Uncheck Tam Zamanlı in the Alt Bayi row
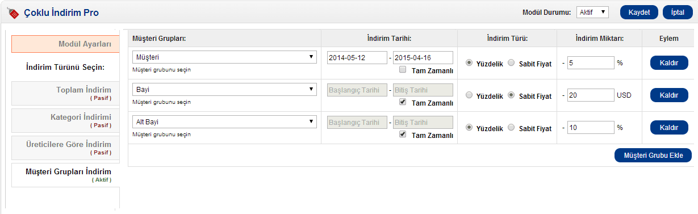 (402, 135)
